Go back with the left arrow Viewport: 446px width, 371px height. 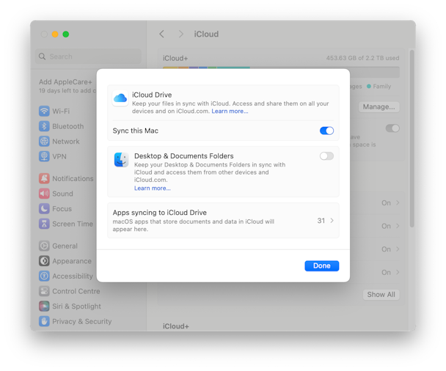click(161, 34)
